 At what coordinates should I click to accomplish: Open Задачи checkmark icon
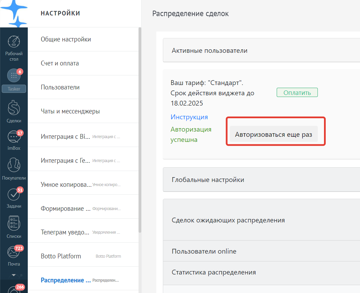(x=14, y=194)
